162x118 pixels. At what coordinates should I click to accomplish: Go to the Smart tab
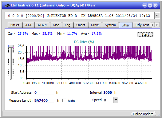81,25
